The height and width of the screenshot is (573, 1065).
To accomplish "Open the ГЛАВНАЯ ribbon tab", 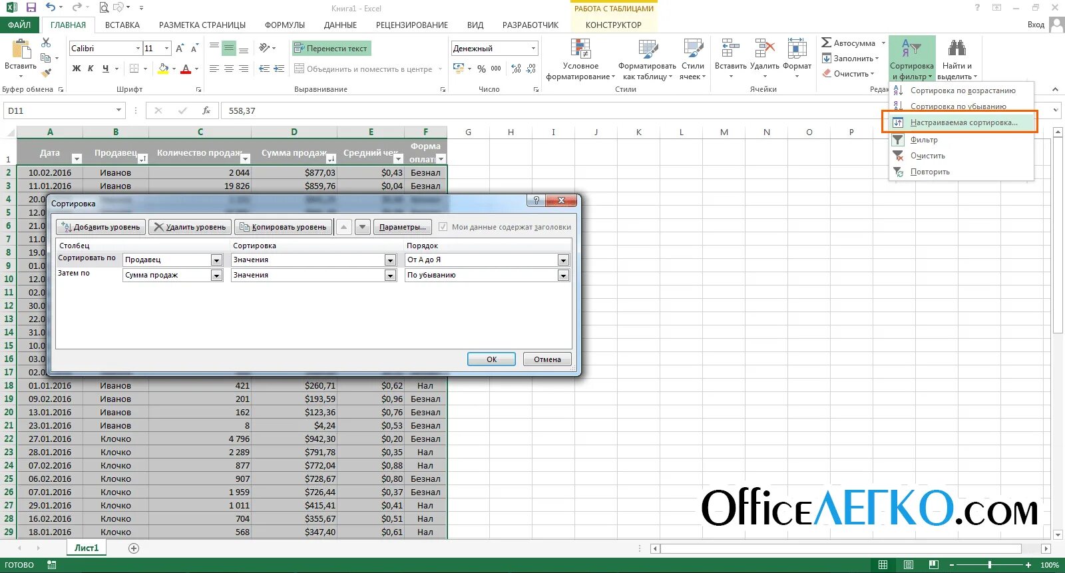I will pyautogui.click(x=68, y=25).
